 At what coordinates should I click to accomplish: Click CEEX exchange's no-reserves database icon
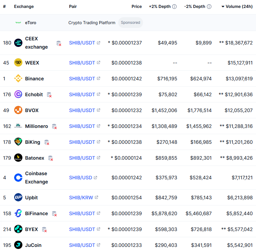(x=59, y=43)
